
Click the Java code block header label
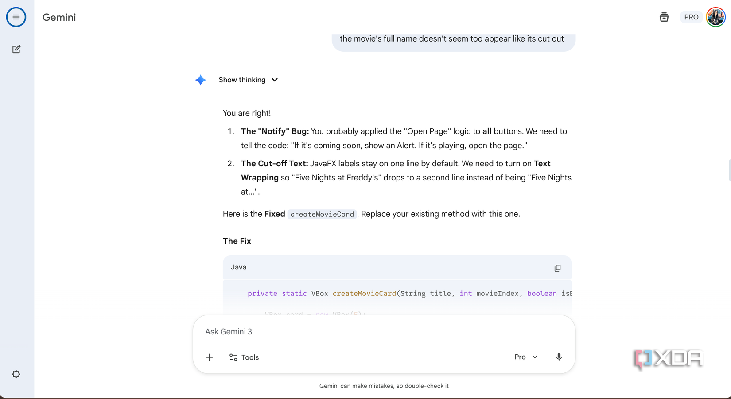(x=239, y=267)
